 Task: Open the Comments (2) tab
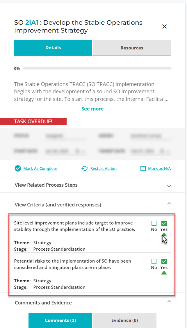click(60, 320)
